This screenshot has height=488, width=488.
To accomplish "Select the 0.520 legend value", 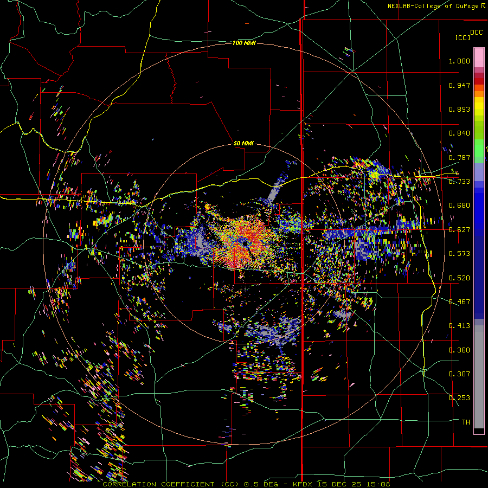I will click(459, 278).
